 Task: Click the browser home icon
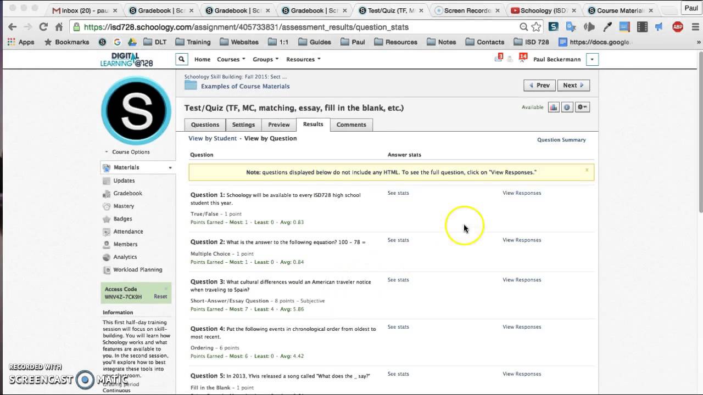[59, 27]
